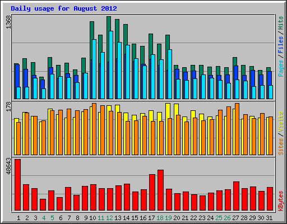
Task: Click the 178 axis value label
Action: [x=9, y=106]
